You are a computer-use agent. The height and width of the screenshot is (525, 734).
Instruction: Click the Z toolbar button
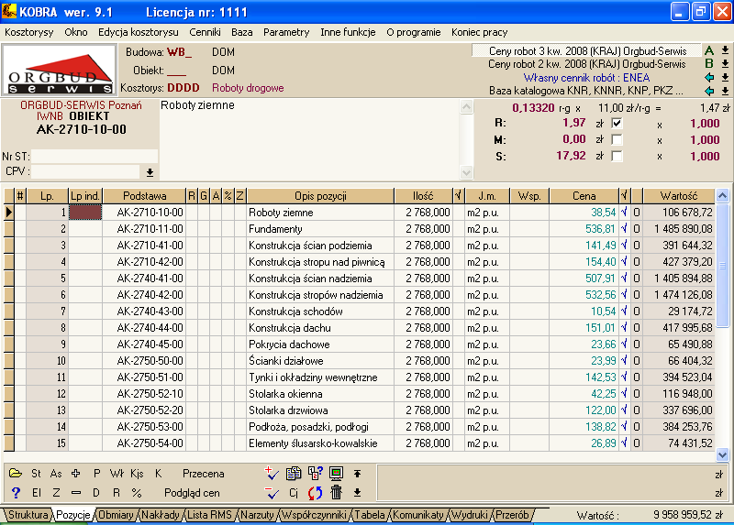(x=56, y=493)
